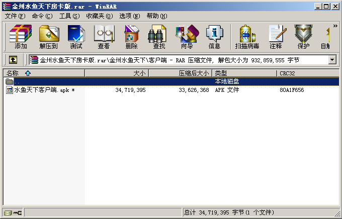
Task: Click the 保护 (Protect) archive icon
Action: coord(303,37)
